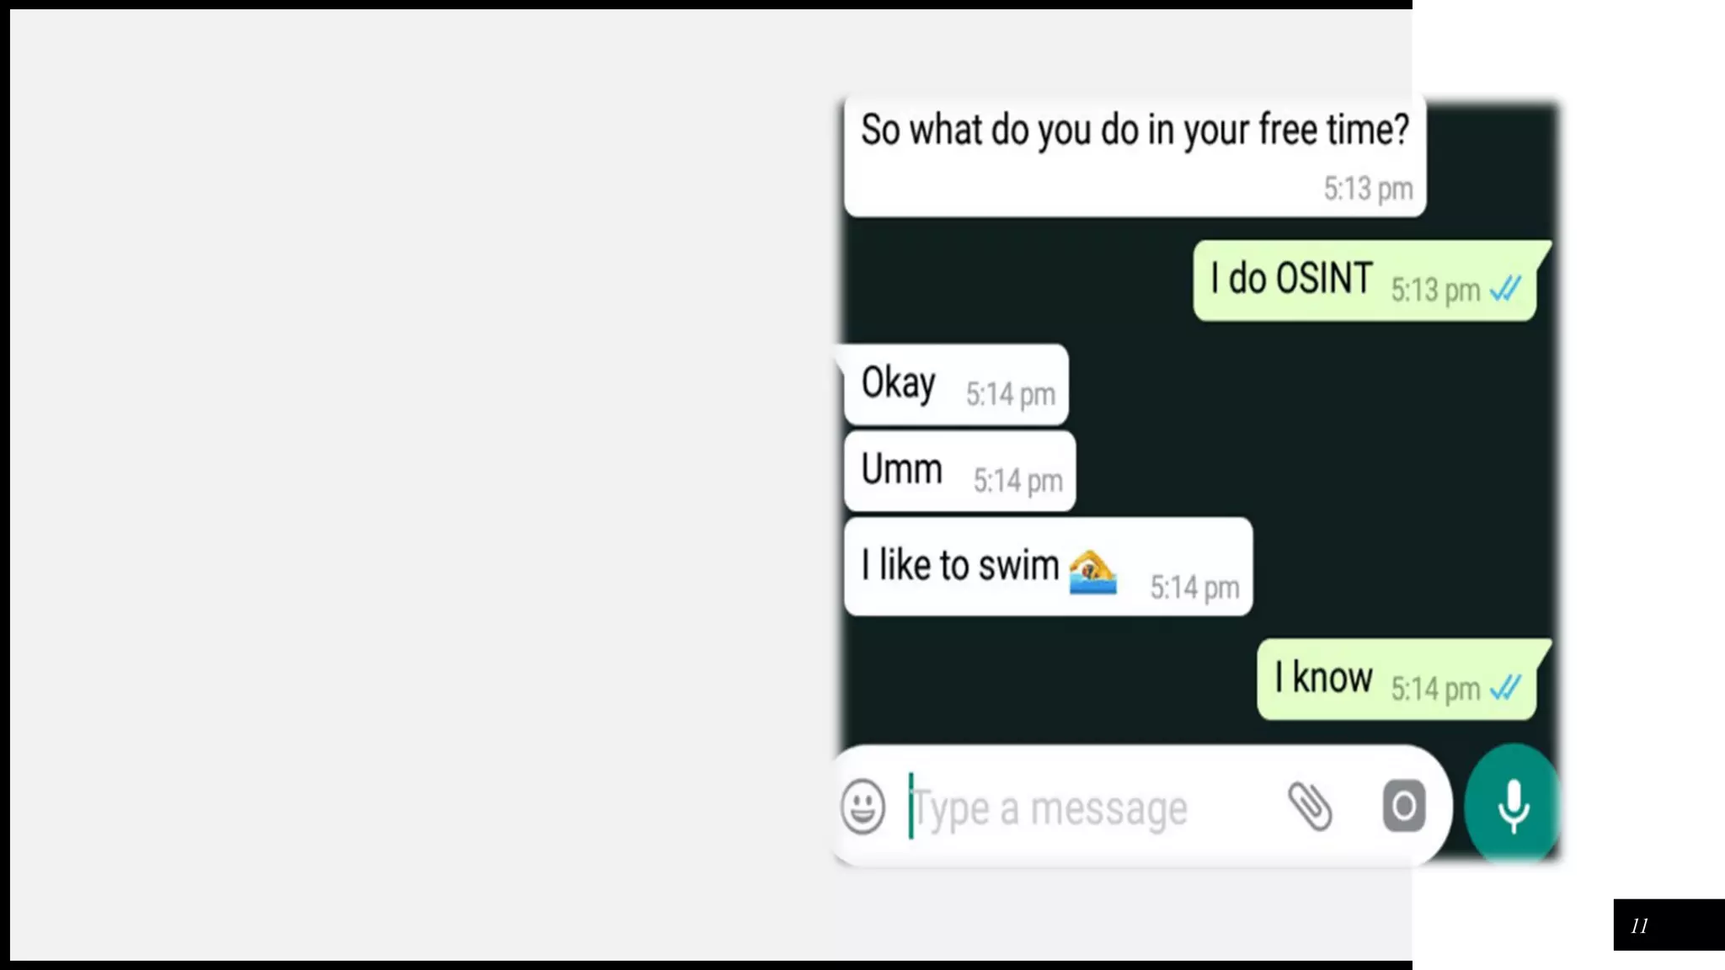Click 5:13 pm timestamp on first message
This screenshot has height=970, width=1725.
click(1368, 189)
